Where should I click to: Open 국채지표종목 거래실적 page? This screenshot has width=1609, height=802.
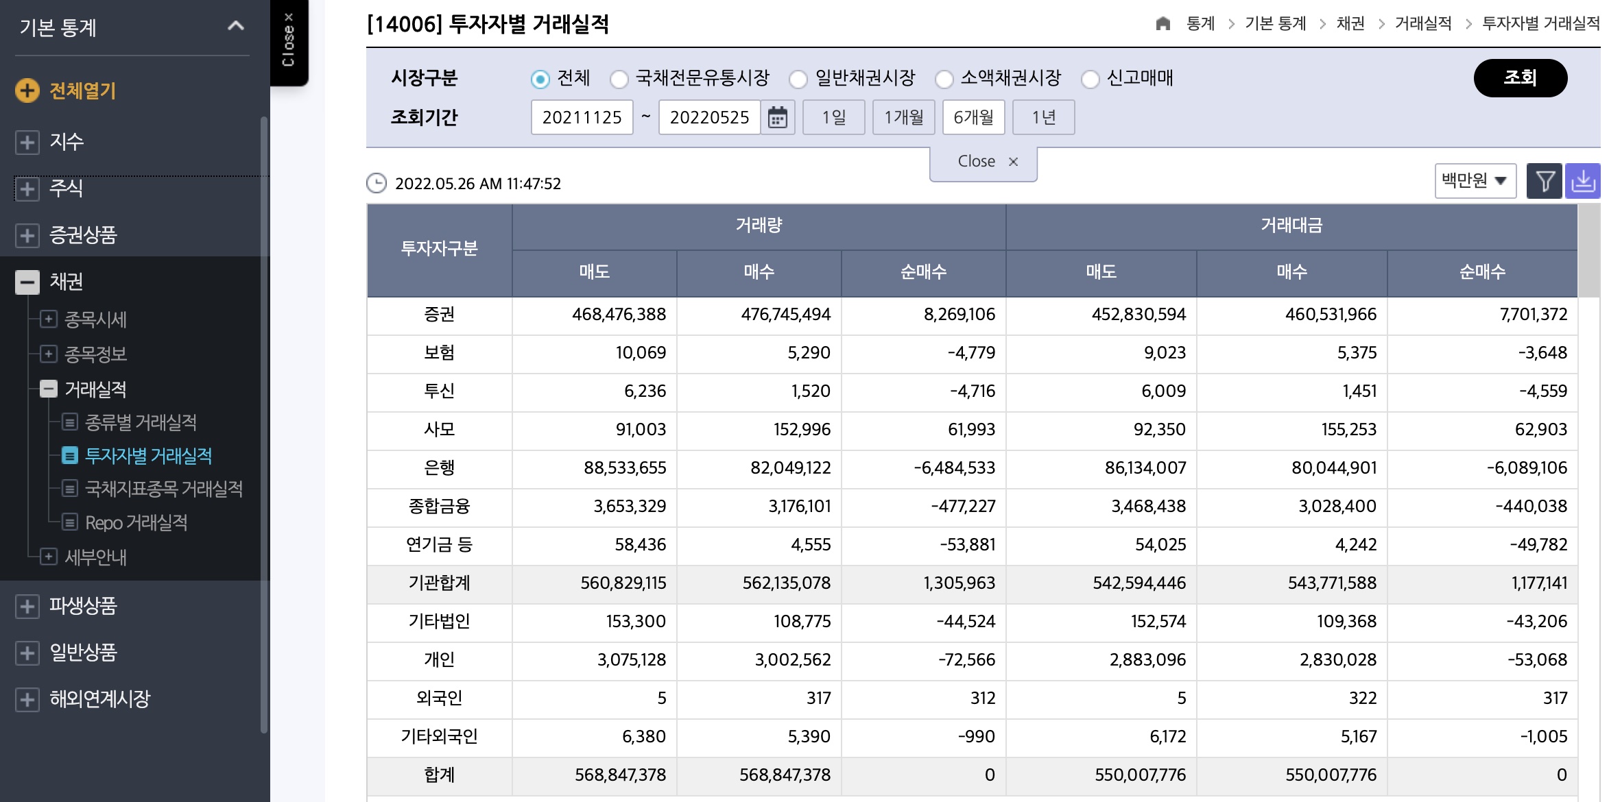click(x=164, y=489)
